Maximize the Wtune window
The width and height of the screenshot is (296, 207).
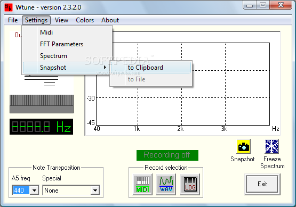[263, 5]
